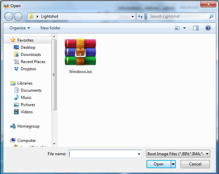Open the File name dropdown arrow
This screenshot has height=174, width=219.
point(139,154)
